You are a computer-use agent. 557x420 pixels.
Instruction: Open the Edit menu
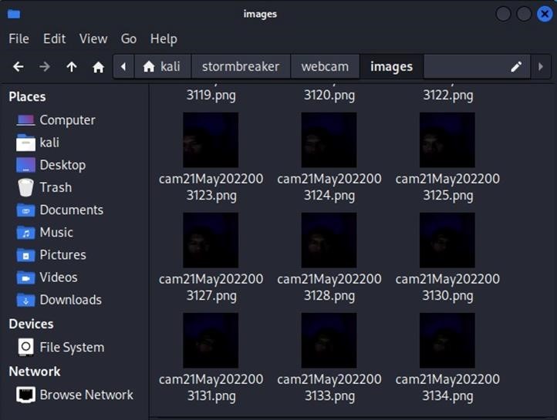click(54, 39)
